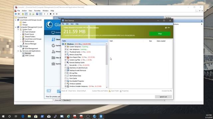
Task: Click the Check All link
Action: 64,91
